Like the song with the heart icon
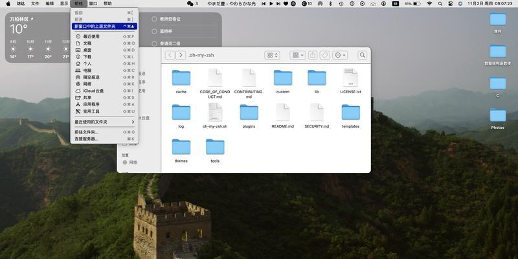Image resolution: width=518 pixels, height=259 pixels. click(x=286, y=4)
